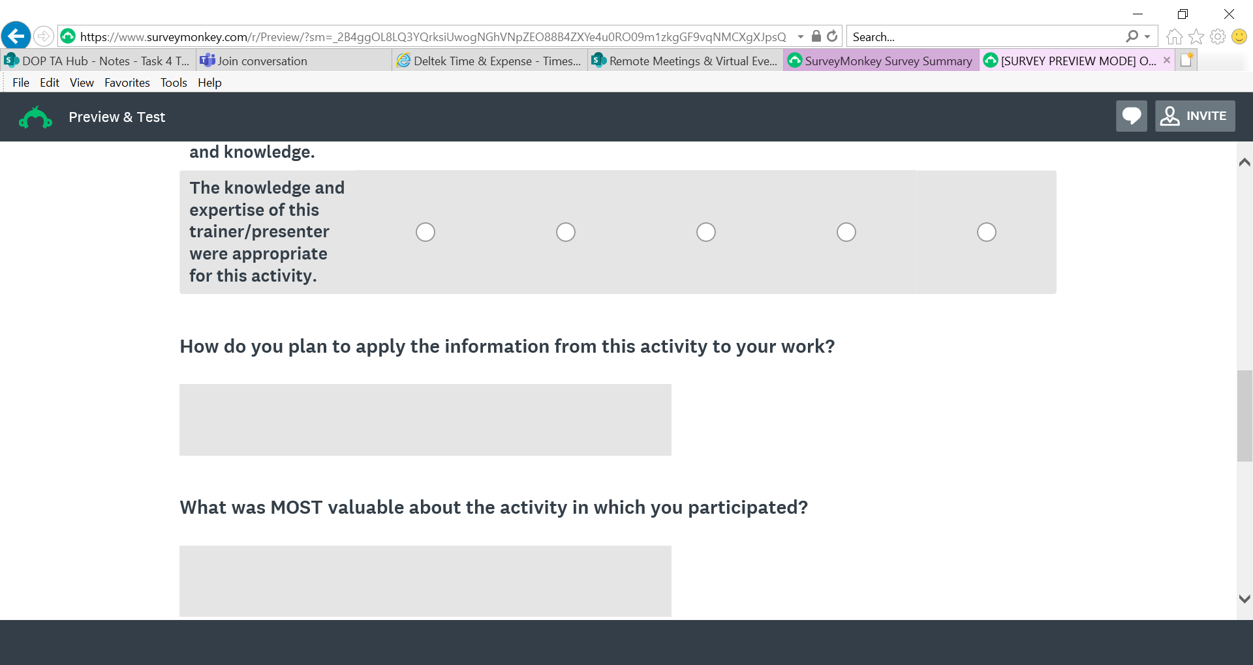Open the Favorites menu
Image resolution: width=1253 pixels, height=665 pixels.
pyautogui.click(x=127, y=83)
